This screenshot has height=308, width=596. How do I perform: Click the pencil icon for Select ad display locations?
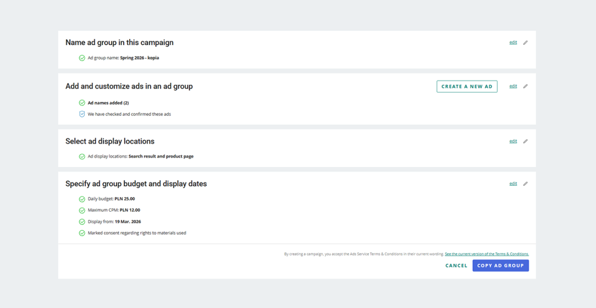[525, 141]
